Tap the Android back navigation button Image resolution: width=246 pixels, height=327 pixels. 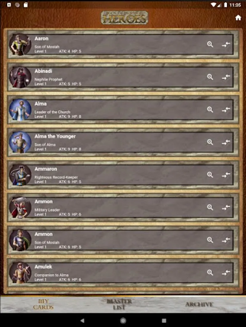82,320
